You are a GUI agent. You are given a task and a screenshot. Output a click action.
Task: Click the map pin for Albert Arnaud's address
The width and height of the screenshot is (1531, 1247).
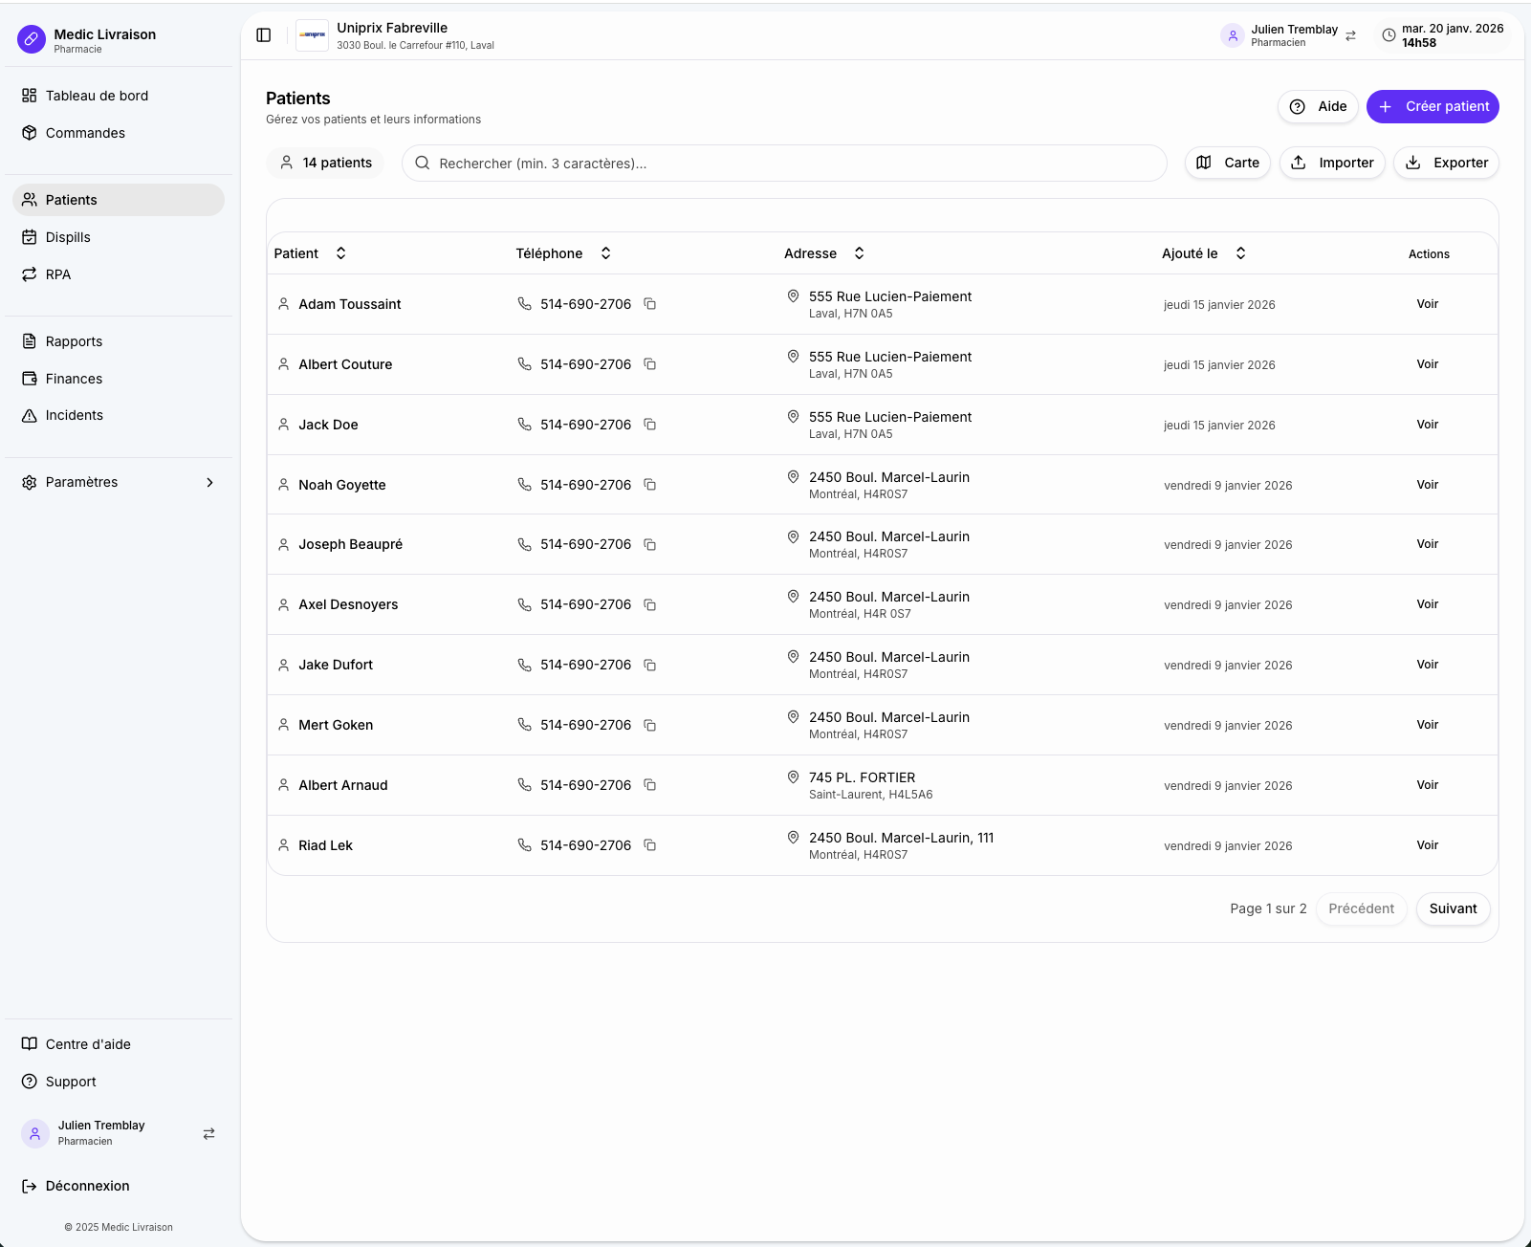pos(793,777)
